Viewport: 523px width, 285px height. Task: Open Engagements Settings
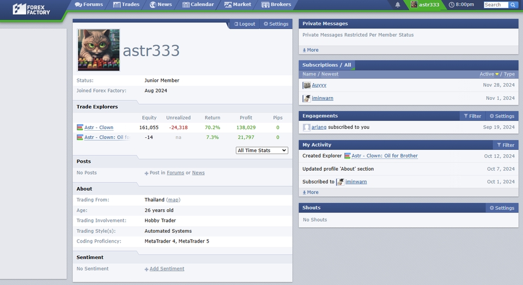502,116
